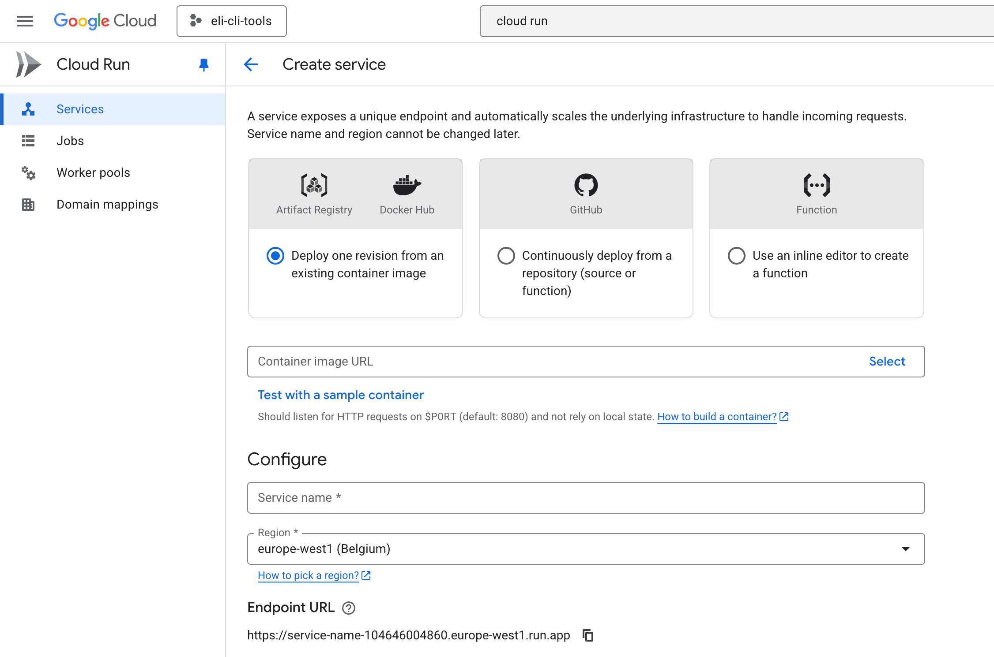Screen dimensions: 994x657
Task: Click external link icon after build container link
Action: (x=784, y=417)
